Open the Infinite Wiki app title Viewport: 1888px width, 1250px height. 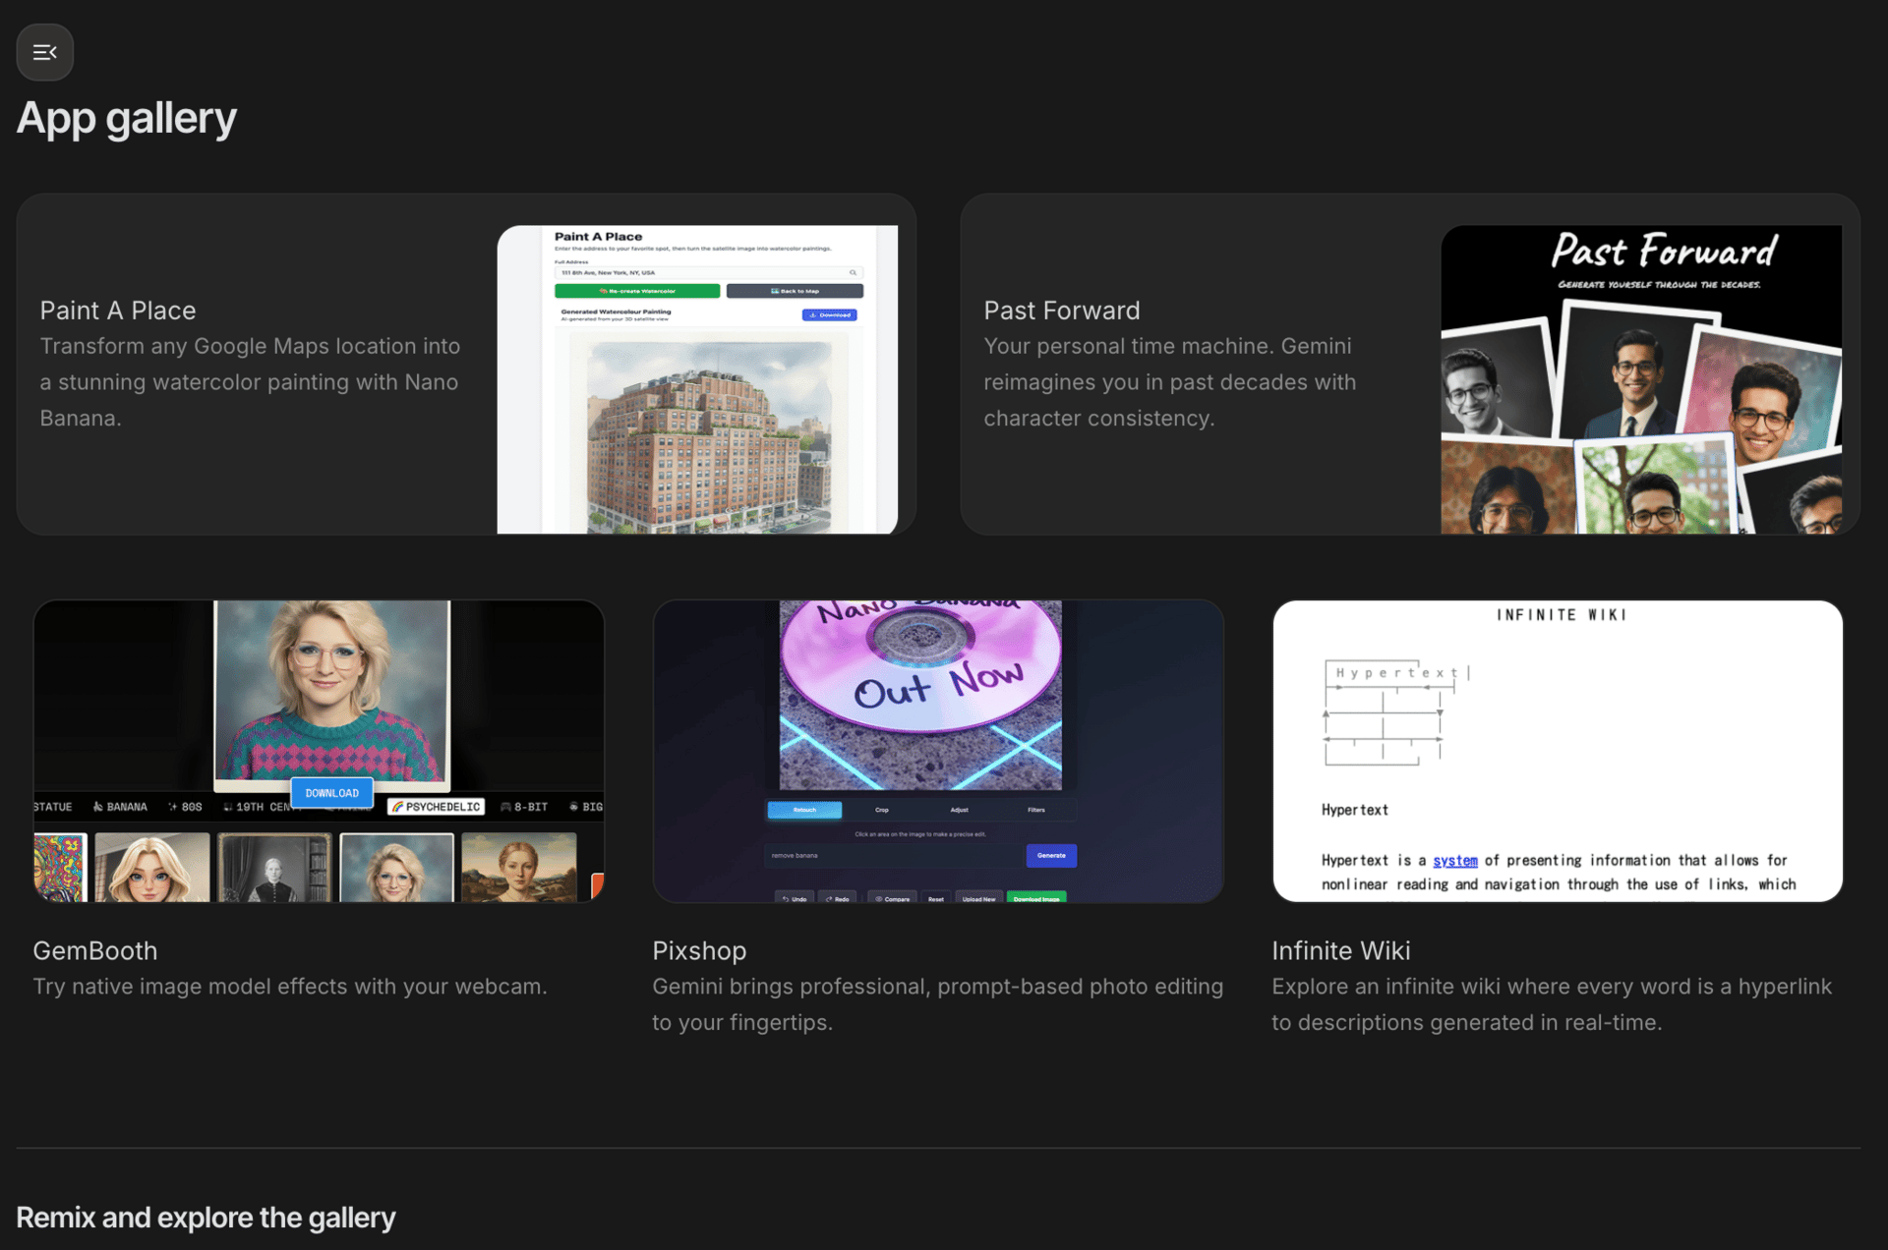[x=1340, y=950]
